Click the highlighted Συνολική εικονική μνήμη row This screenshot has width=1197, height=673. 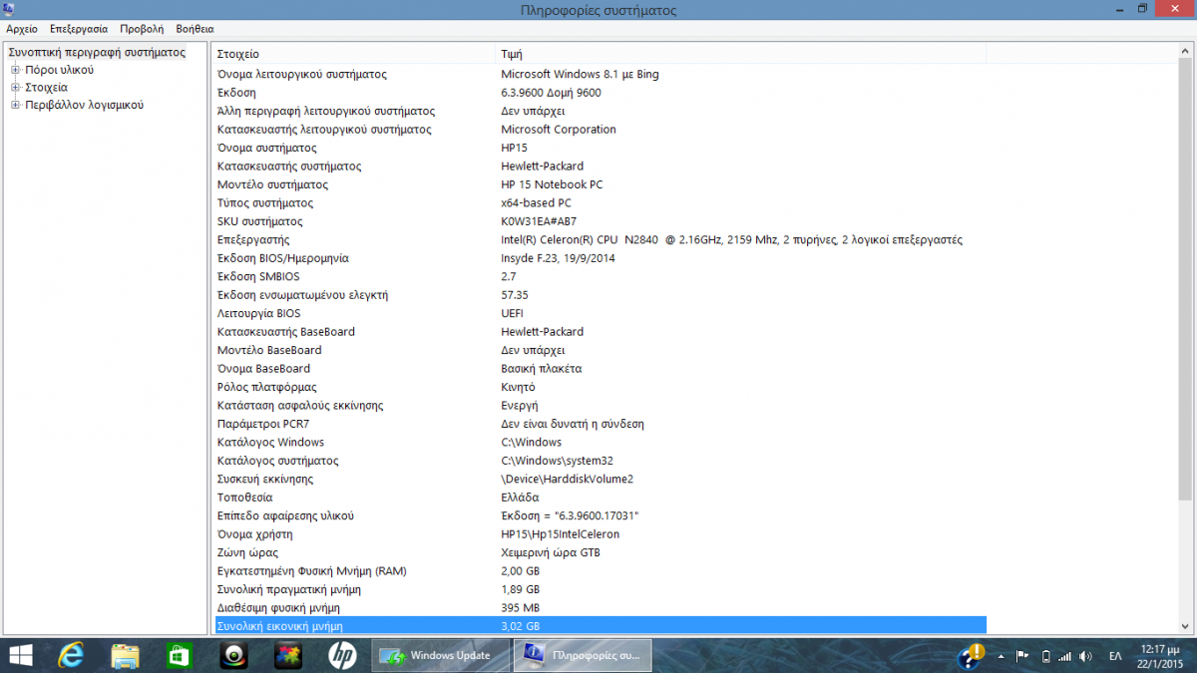point(600,626)
